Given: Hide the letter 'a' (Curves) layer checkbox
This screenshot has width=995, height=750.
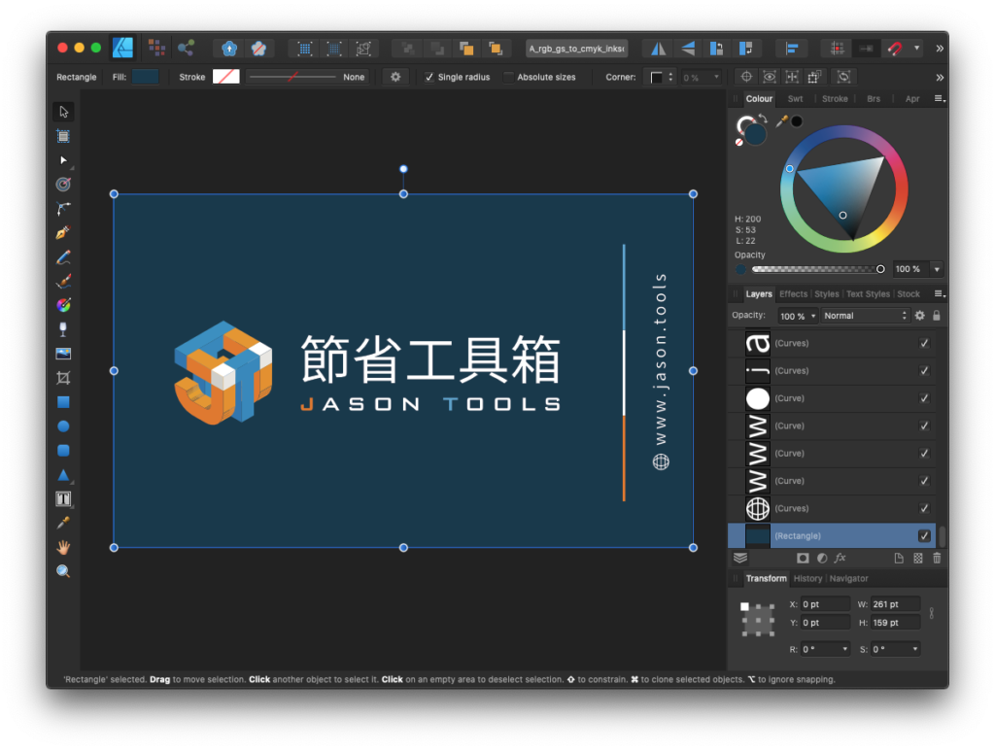Looking at the screenshot, I should coord(924,343).
